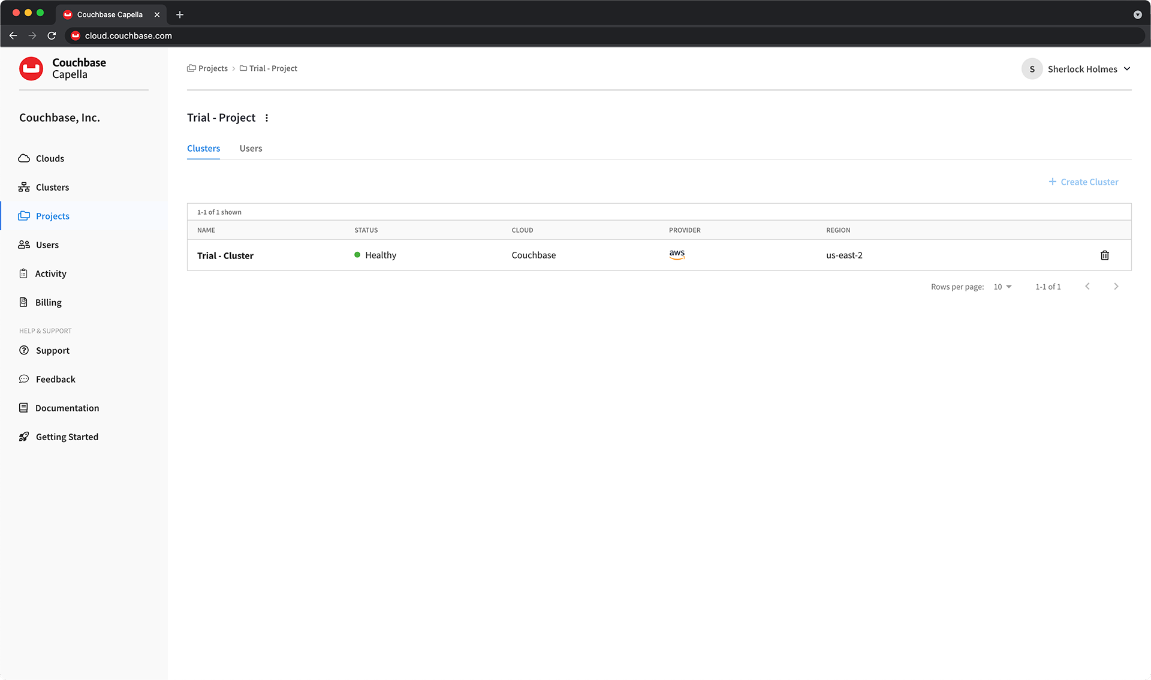This screenshot has height=680, width=1151.
Task: Open Feedback via the speech bubble icon
Action: click(x=24, y=379)
